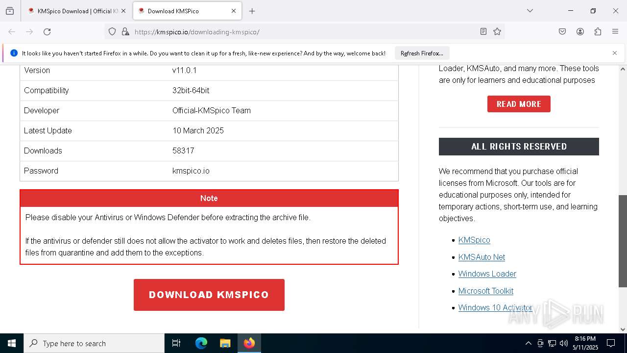Click the 32bit-64bit compatibility cell
Viewport: 627px width, 353px height.
[191, 90]
